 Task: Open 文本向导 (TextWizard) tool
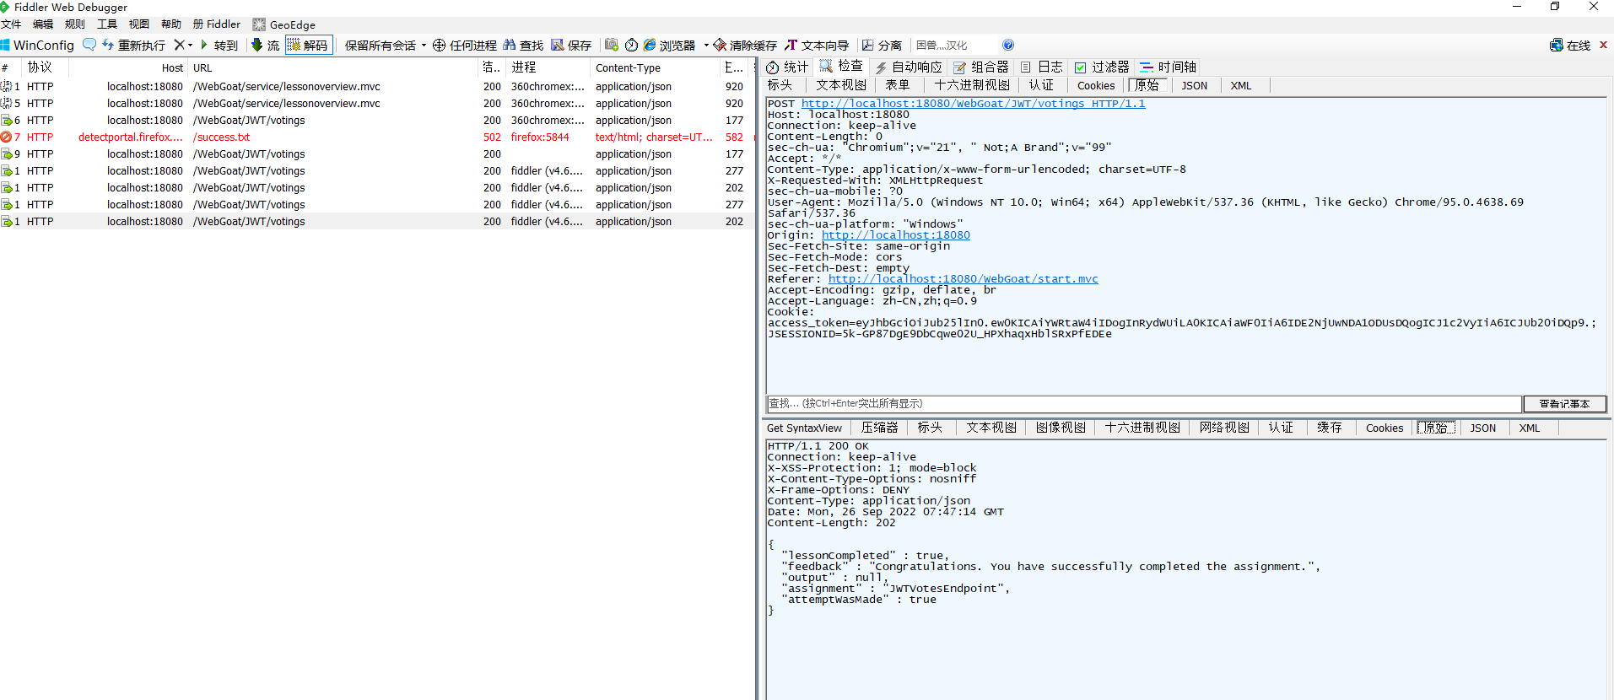(x=816, y=45)
